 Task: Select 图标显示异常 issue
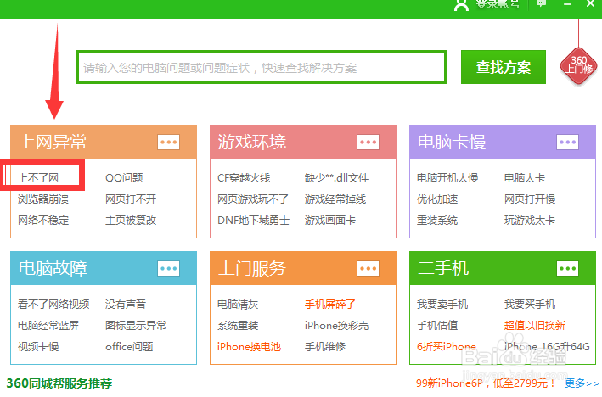[x=136, y=325]
